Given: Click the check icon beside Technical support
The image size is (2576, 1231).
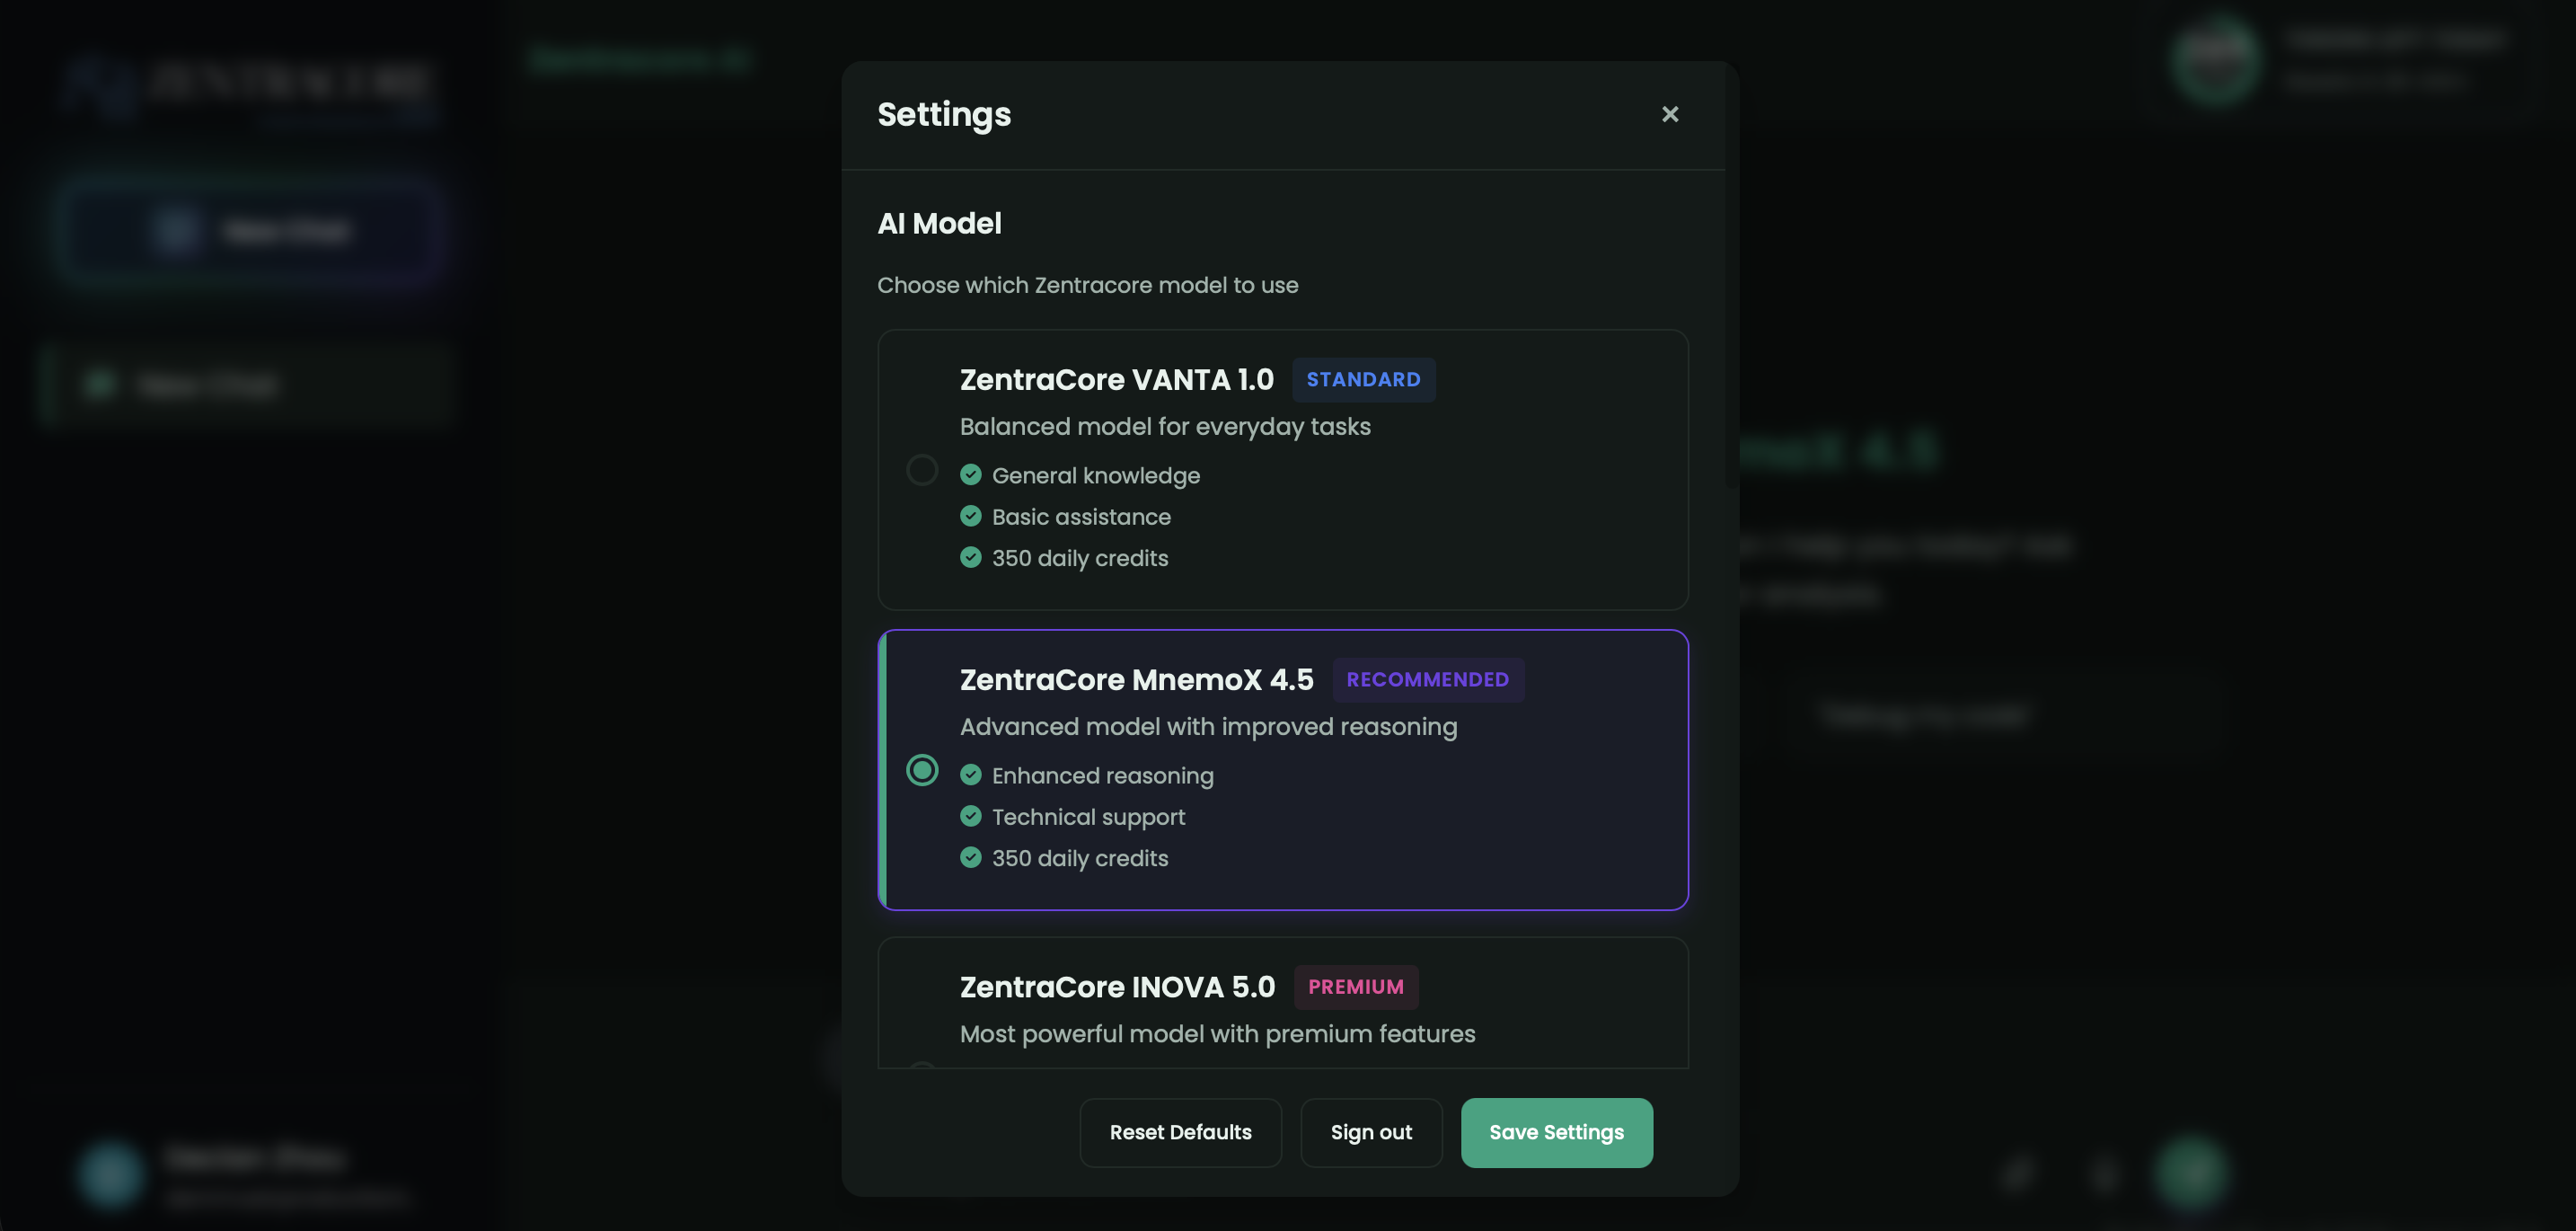Looking at the screenshot, I should 971,816.
